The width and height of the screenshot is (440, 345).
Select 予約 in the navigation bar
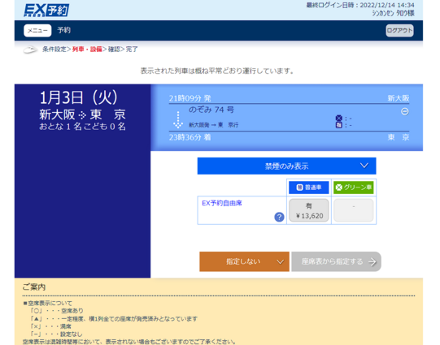[x=64, y=30]
